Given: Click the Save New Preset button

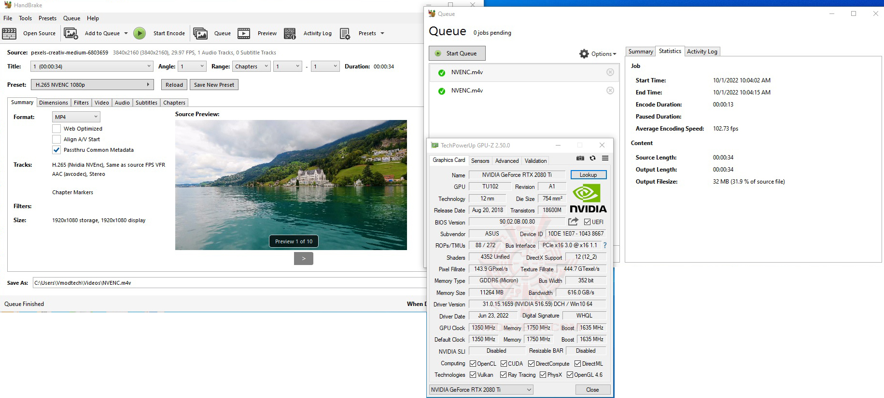Looking at the screenshot, I should 214,85.
